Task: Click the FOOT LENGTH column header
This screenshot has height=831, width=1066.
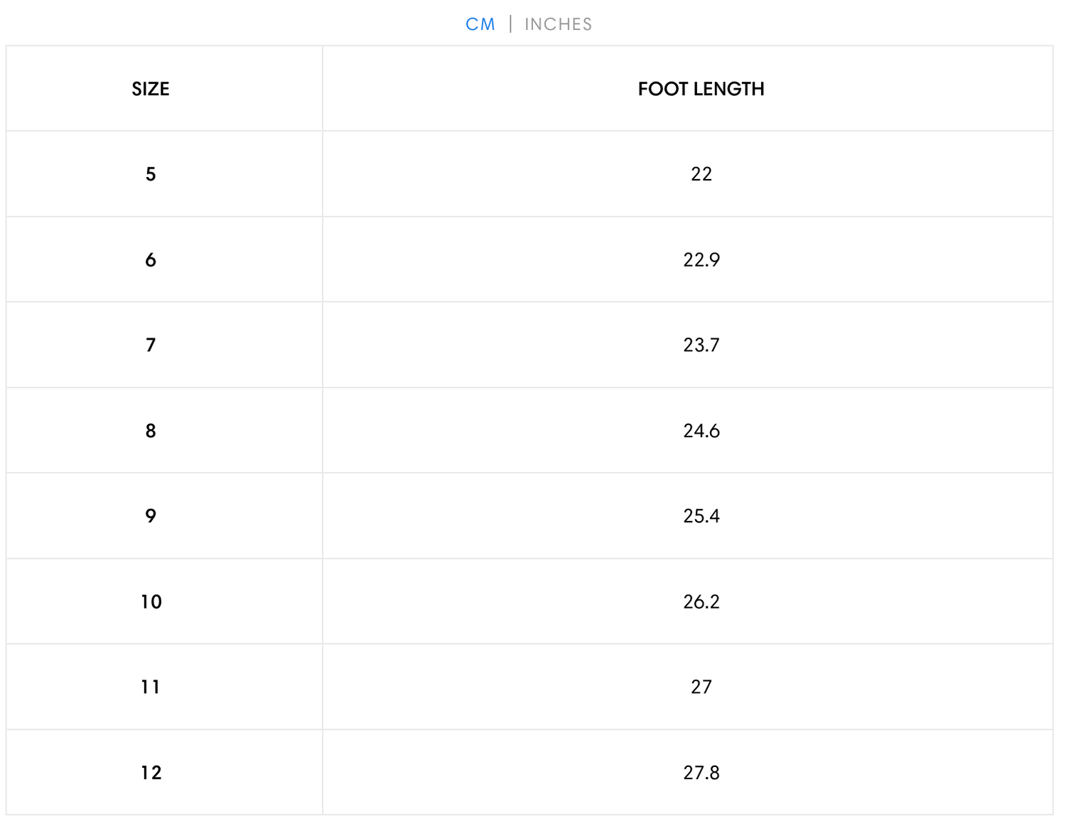Action: click(x=701, y=89)
